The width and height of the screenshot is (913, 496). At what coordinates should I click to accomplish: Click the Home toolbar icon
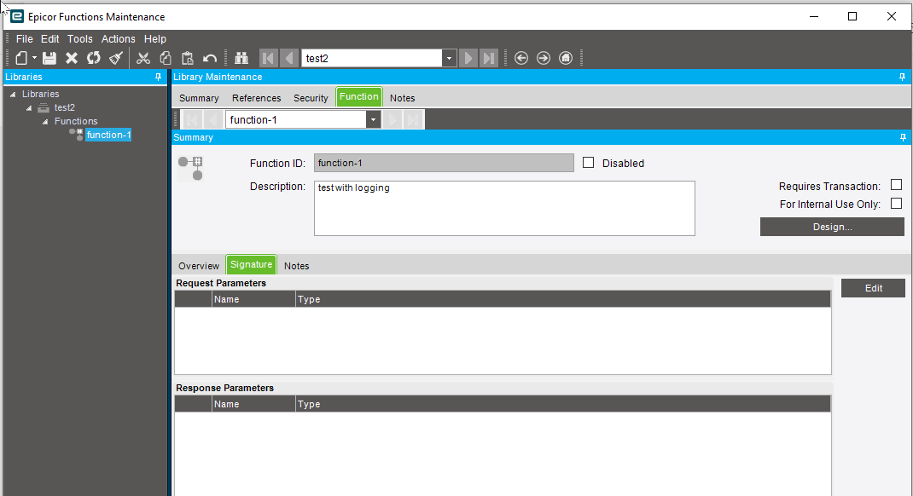point(566,58)
